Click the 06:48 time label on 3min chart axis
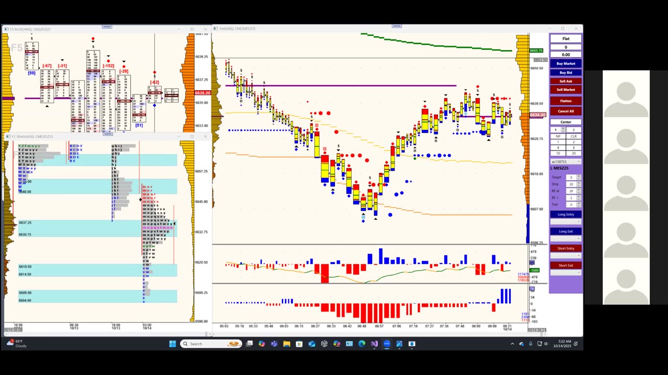Image resolution: width=668 pixels, height=375 pixels. coord(362,326)
